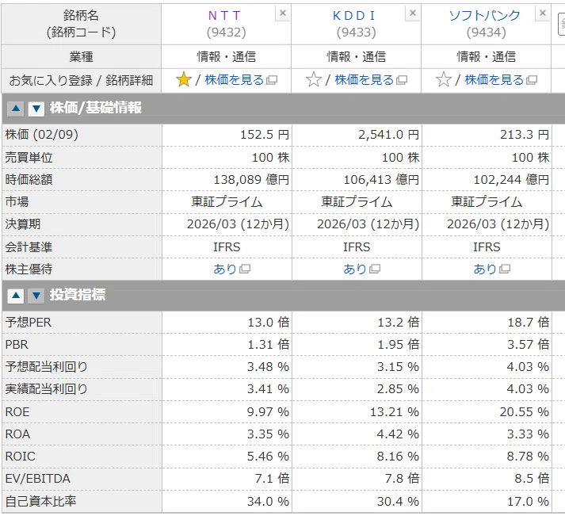Toggle favorite star for NTT
The image size is (565, 516).
tap(184, 79)
